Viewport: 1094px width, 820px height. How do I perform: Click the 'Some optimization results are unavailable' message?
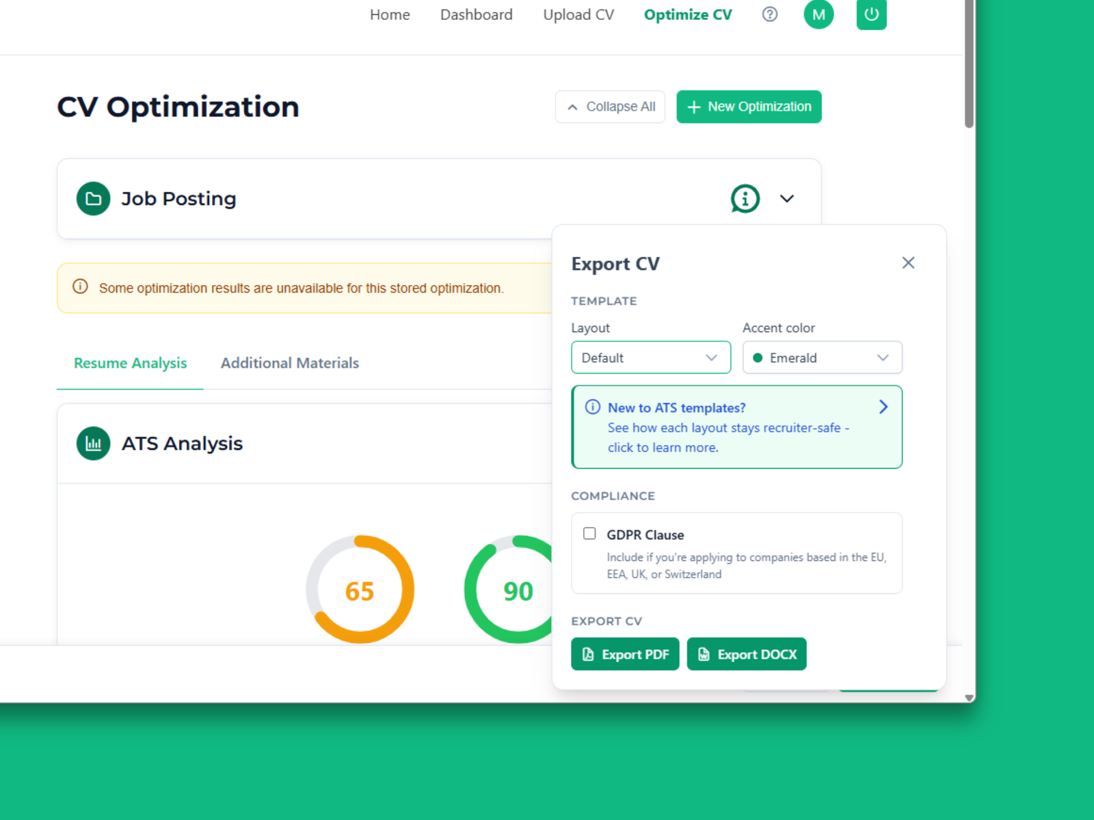[302, 288]
